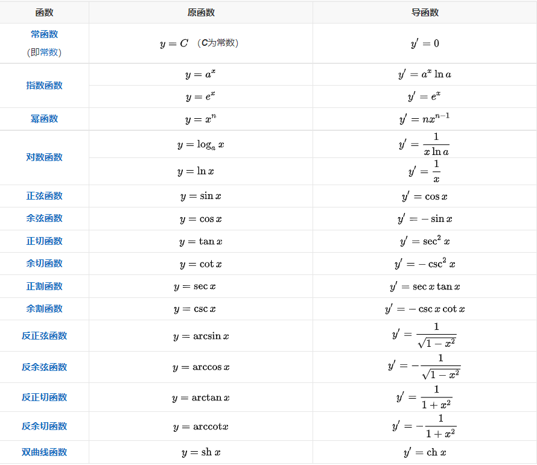Click the y = x^n formula
Image resolution: width=537 pixels, height=465 pixels.
pyautogui.click(x=201, y=119)
